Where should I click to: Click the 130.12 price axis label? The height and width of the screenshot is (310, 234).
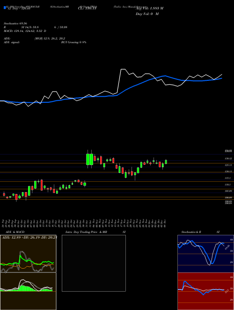click(228, 159)
